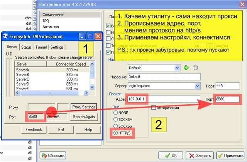Click the server list scroll right arrow
This screenshot has height=162, width=247.
pos(86,93)
